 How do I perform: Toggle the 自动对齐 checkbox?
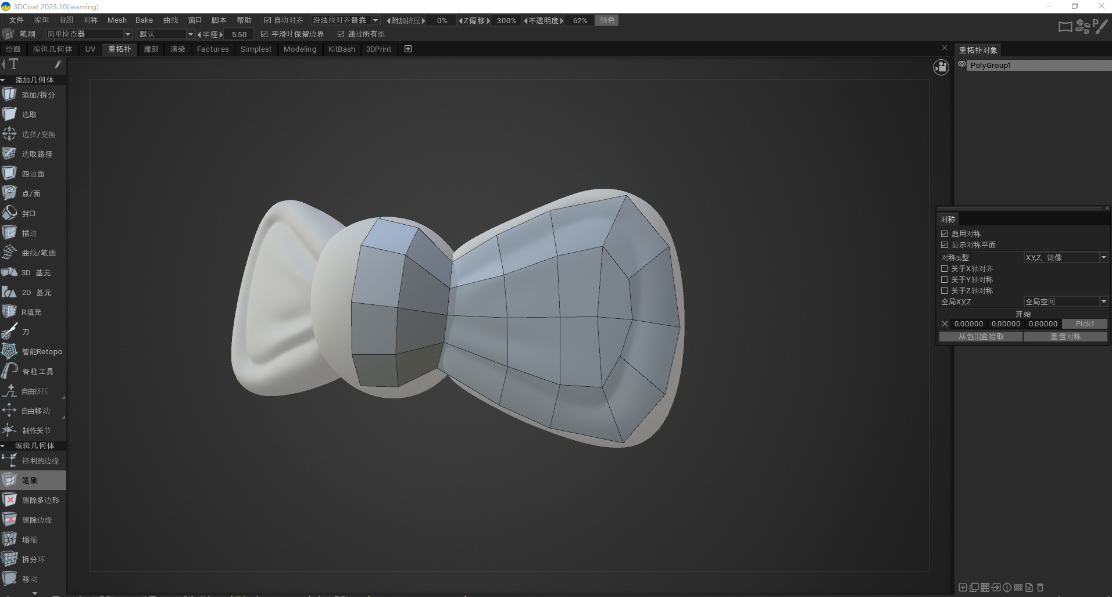[x=267, y=20]
